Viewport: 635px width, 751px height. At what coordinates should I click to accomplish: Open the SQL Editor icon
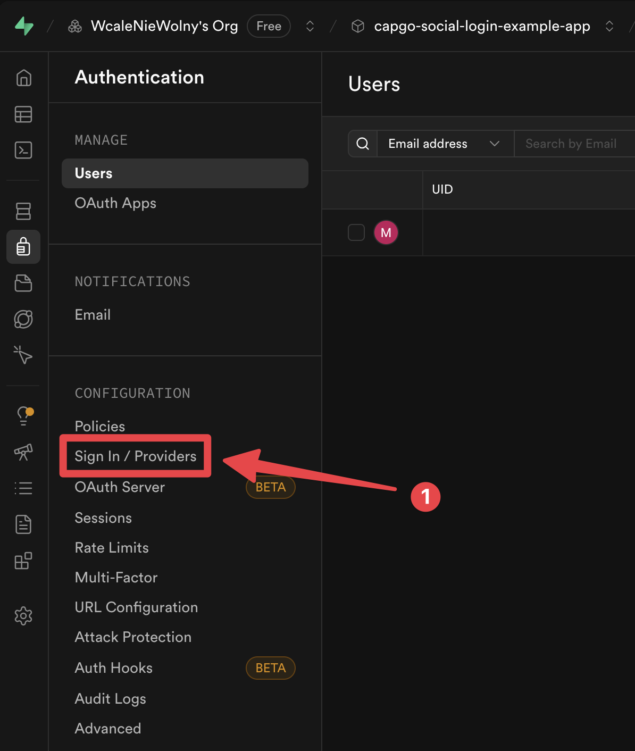pos(23,151)
